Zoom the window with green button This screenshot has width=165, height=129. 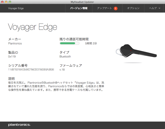click(10, 2)
